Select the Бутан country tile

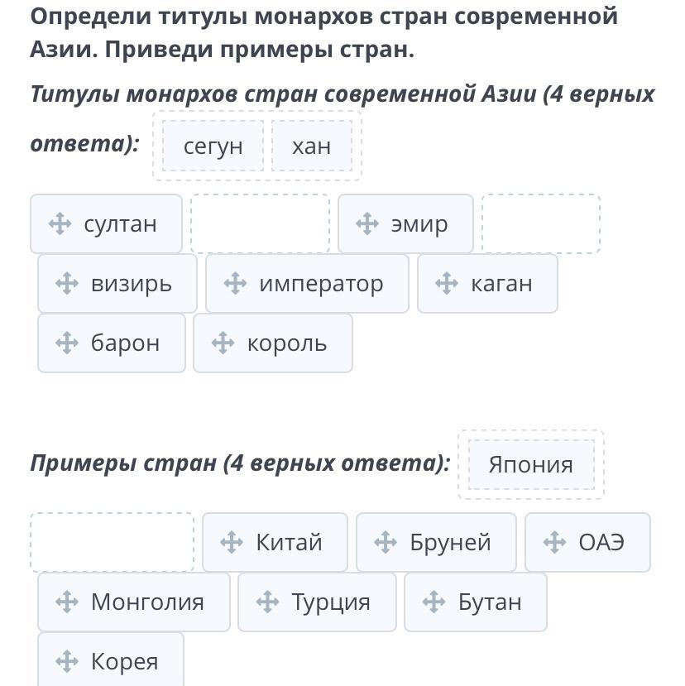point(476,602)
